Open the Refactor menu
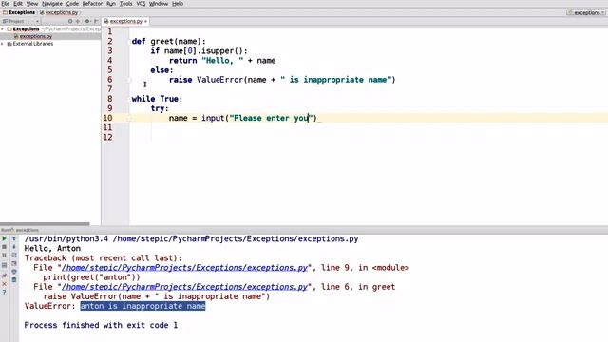The height and width of the screenshot is (342, 608). [x=92, y=4]
